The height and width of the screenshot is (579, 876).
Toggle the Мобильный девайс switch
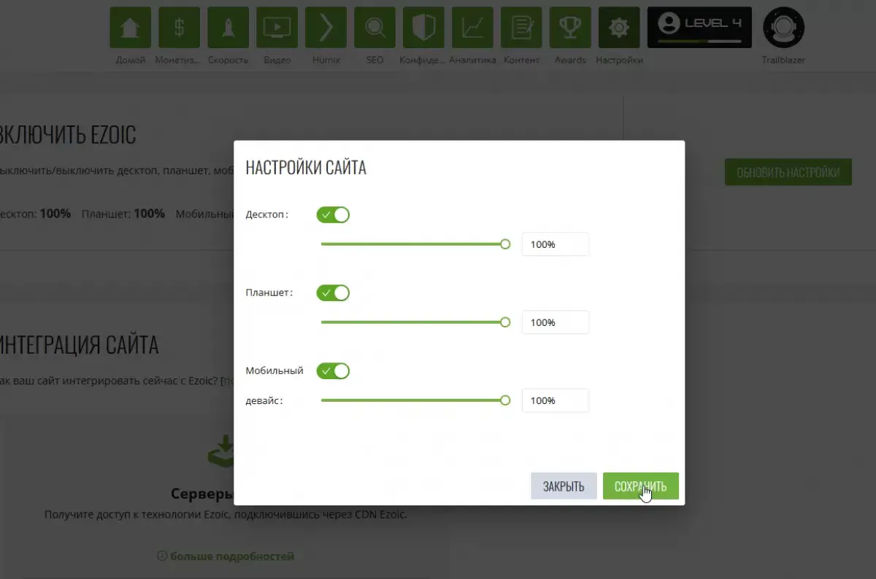[333, 371]
